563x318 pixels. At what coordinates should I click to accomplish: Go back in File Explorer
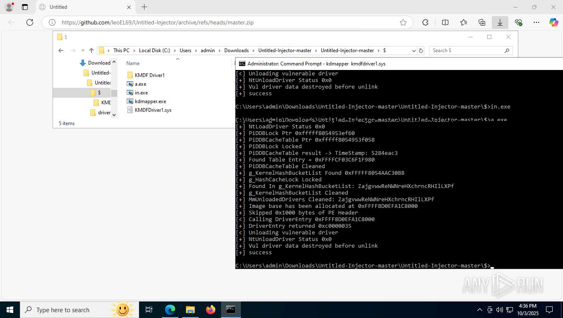pyautogui.click(x=61, y=51)
